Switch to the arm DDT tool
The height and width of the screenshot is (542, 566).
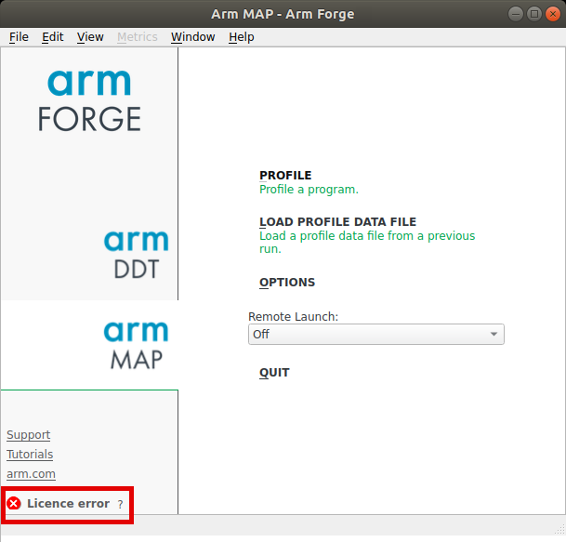[x=136, y=255]
